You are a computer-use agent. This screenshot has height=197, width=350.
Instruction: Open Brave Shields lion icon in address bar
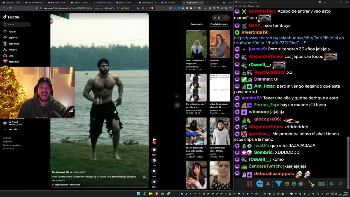click(152, 8)
